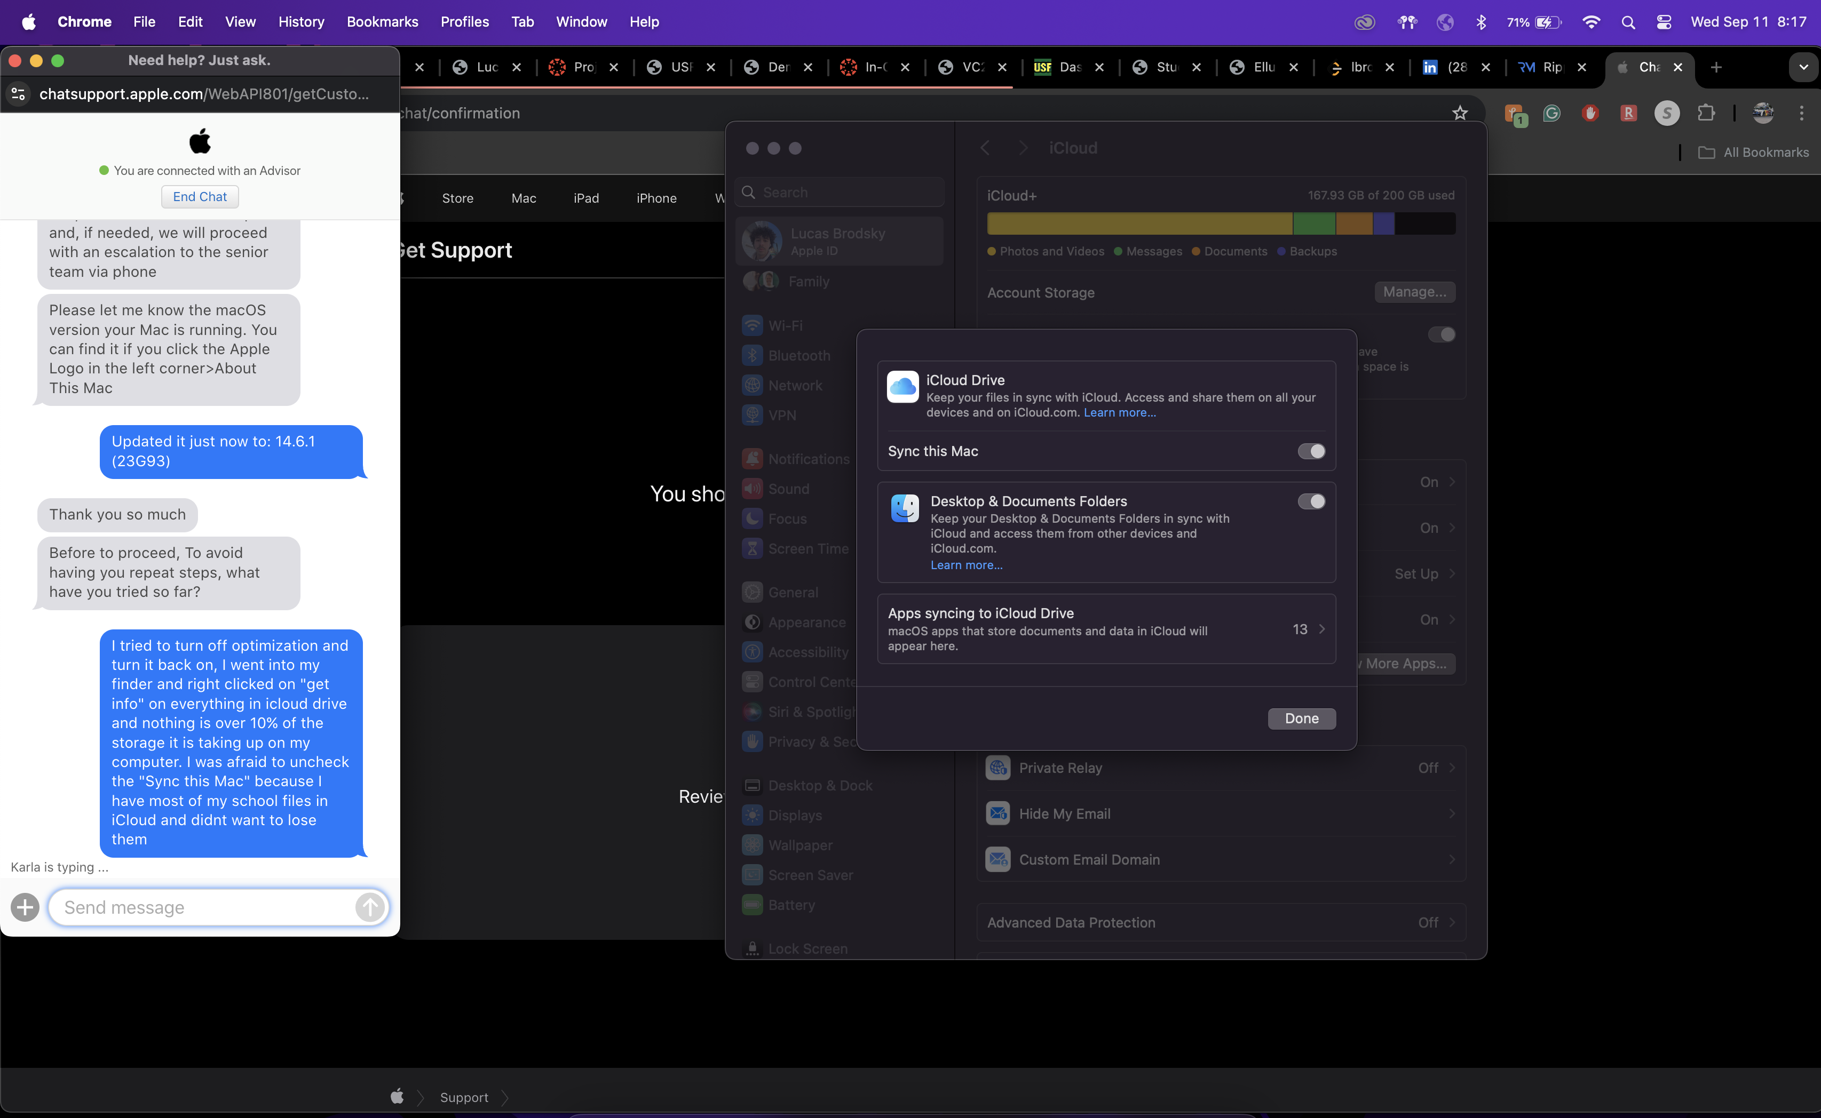Click the Hide My Email envelope icon

[998, 814]
